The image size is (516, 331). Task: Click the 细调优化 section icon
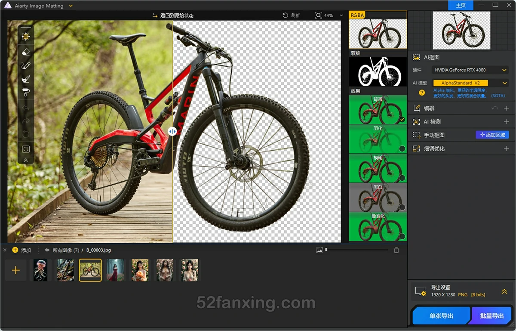pos(416,148)
